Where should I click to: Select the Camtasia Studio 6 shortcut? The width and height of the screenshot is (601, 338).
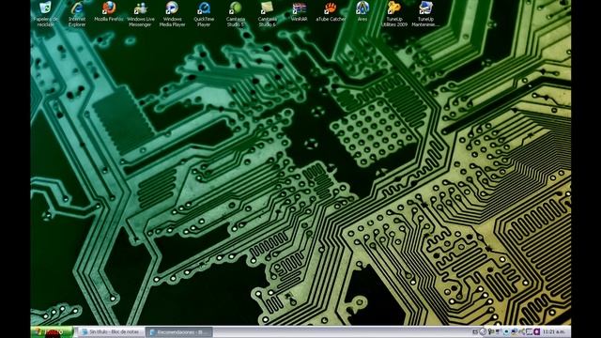click(x=267, y=14)
